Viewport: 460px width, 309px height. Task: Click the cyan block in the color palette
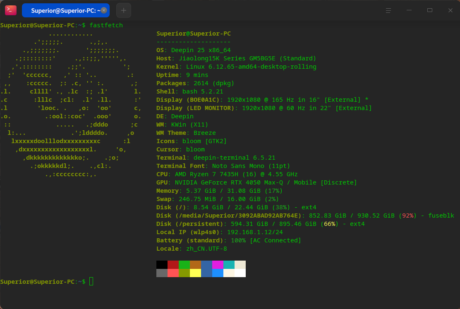pos(229,265)
